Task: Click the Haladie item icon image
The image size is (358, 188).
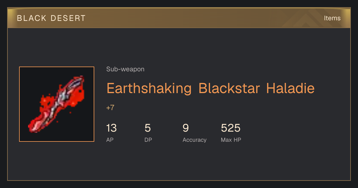Action: click(x=57, y=104)
